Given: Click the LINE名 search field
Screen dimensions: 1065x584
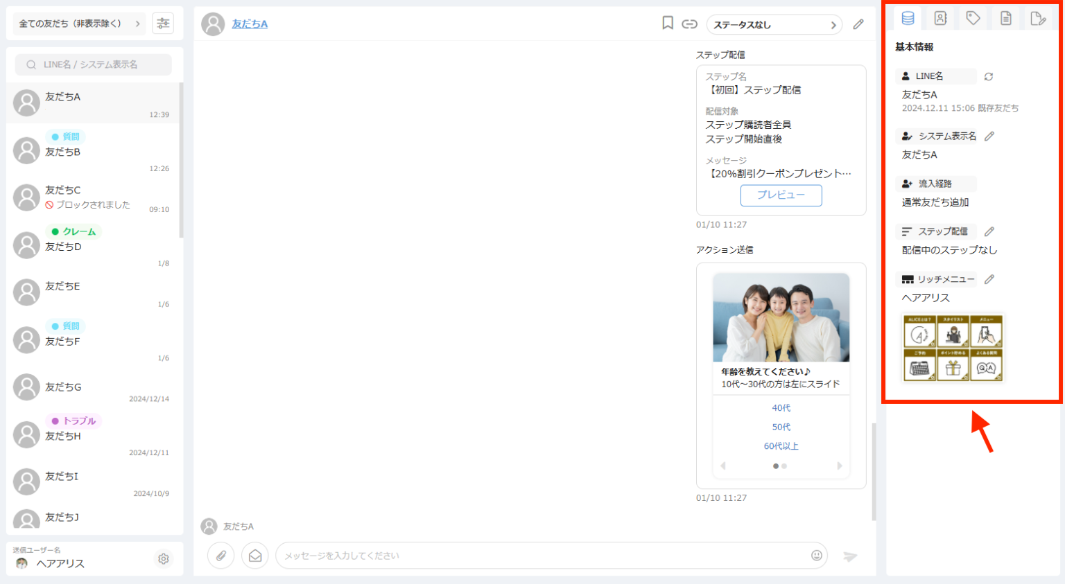Looking at the screenshot, I should (94, 64).
